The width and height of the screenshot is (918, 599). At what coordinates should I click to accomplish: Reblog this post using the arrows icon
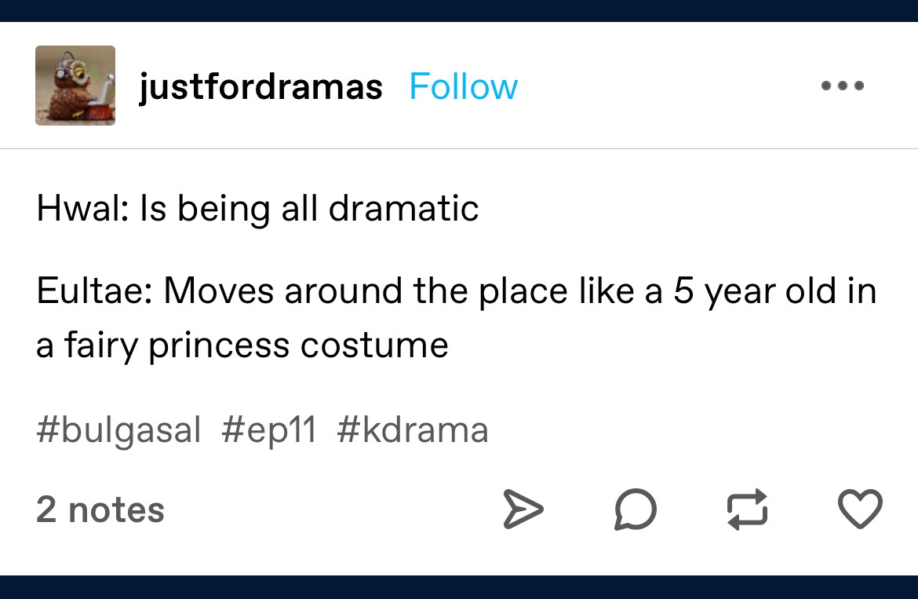click(746, 509)
